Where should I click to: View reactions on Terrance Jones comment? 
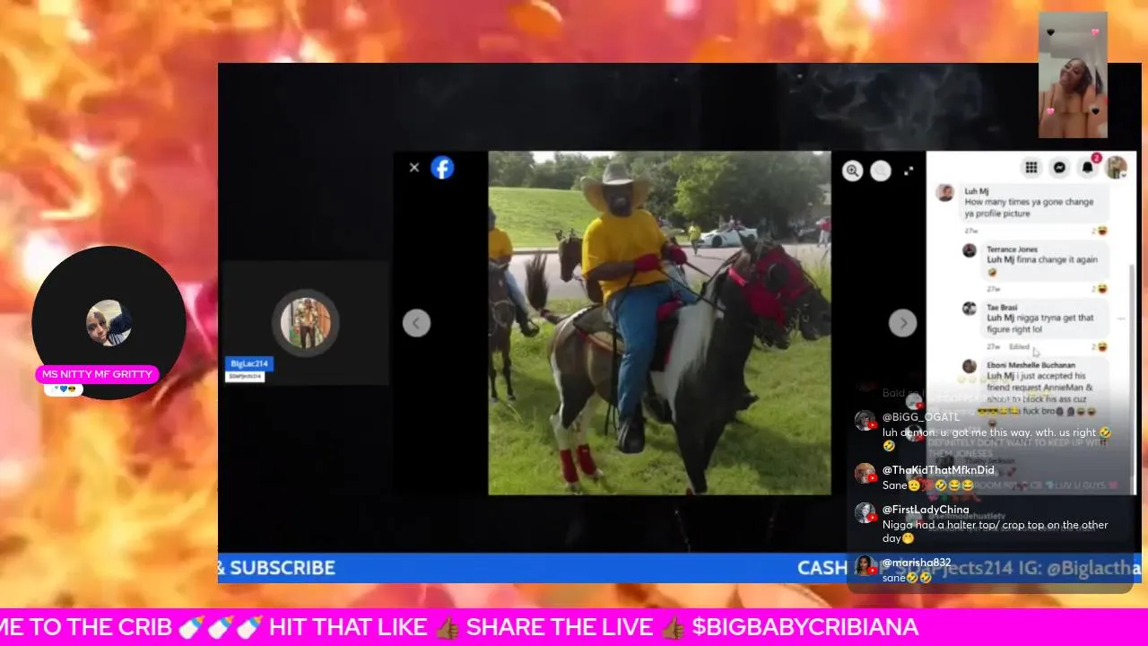(1099, 289)
